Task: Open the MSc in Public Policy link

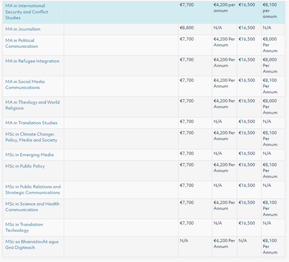Action: pos(25,166)
